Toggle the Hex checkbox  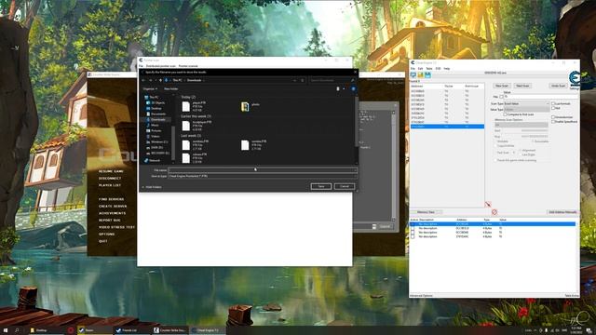tap(501, 97)
